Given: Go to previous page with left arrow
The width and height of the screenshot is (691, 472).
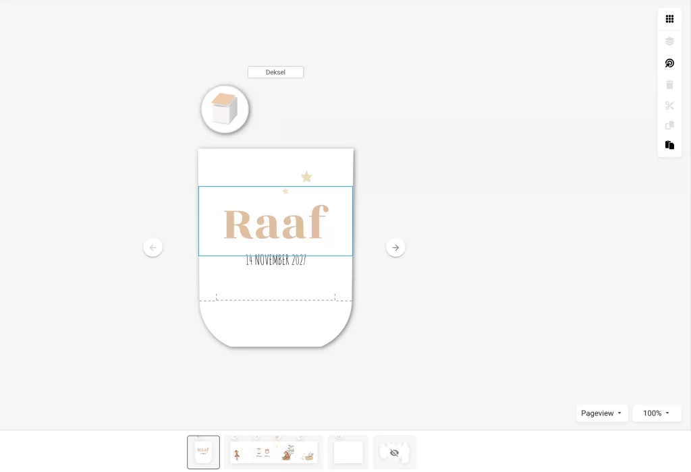Looking at the screenshot, I should coord(153,247).
